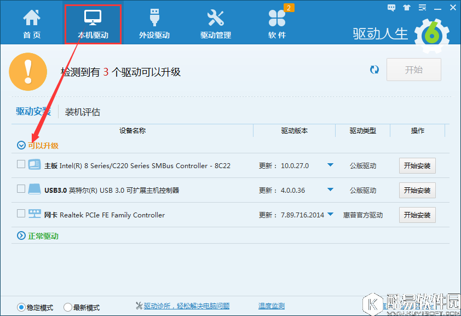Select the 本机驱动 tab
Image resolution: width=461 pixels, height=316 pixels.
(x=93, y=24)
